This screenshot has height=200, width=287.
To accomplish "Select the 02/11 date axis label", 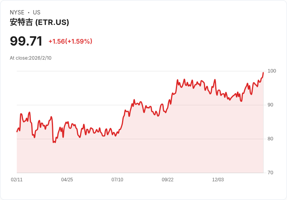I will [17, 180].
